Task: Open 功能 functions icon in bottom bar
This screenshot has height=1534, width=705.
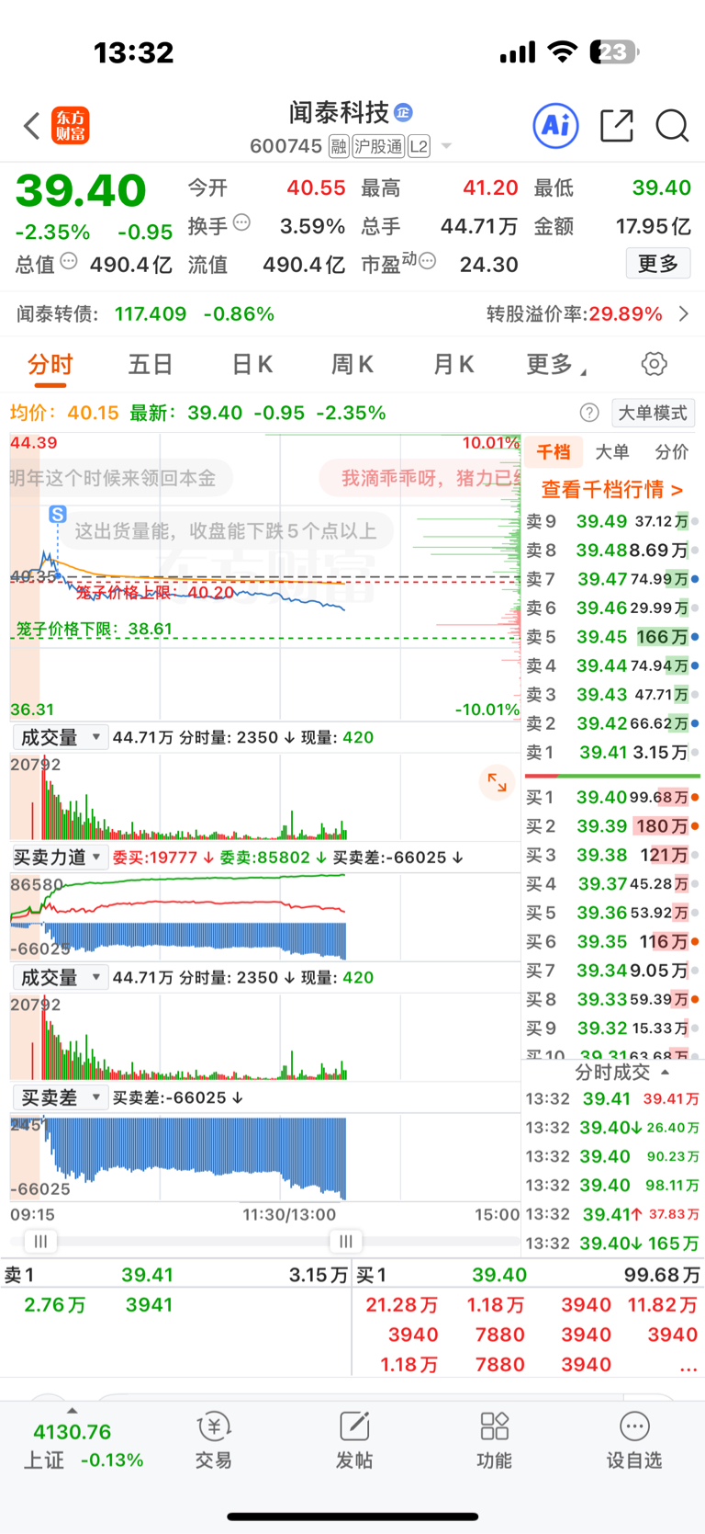Action: pos(494,1440)
